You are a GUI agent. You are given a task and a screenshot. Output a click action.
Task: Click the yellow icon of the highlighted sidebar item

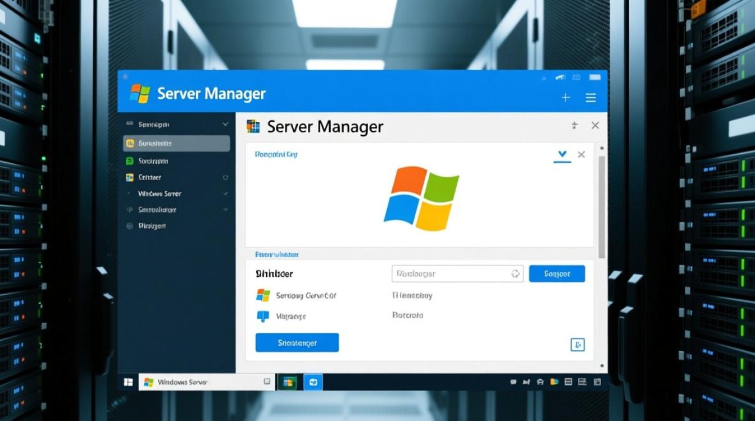coord(129,143)
